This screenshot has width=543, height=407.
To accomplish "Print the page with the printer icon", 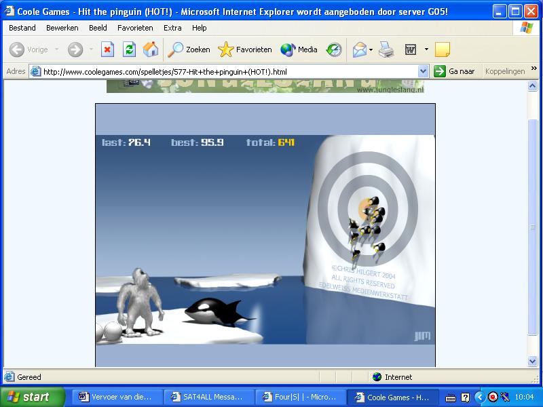I will coord(386,50).
